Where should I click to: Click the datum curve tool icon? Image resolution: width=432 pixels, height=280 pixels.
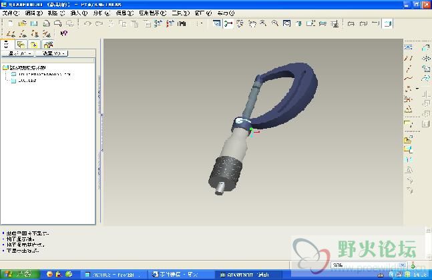click(409, 79)
